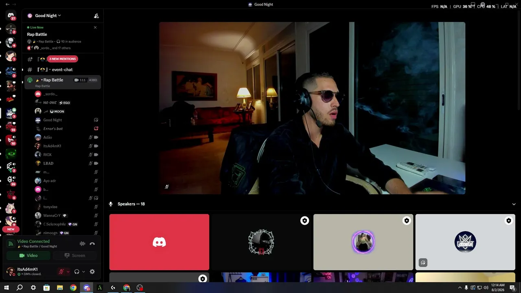
Task: Open the Windows Start menu
Action: point(6,288)
